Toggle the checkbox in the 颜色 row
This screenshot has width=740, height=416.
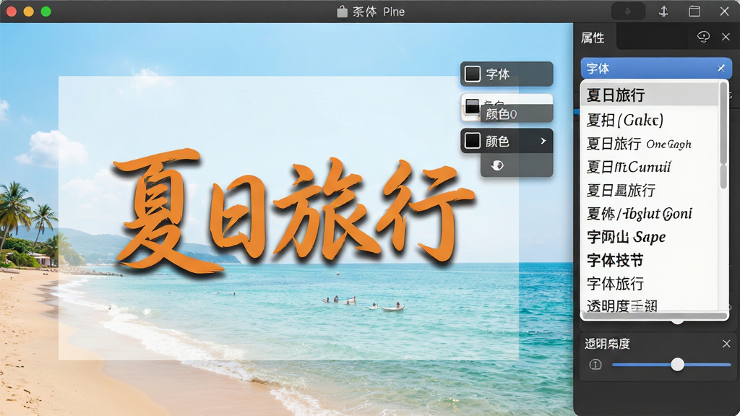[473, 141]
